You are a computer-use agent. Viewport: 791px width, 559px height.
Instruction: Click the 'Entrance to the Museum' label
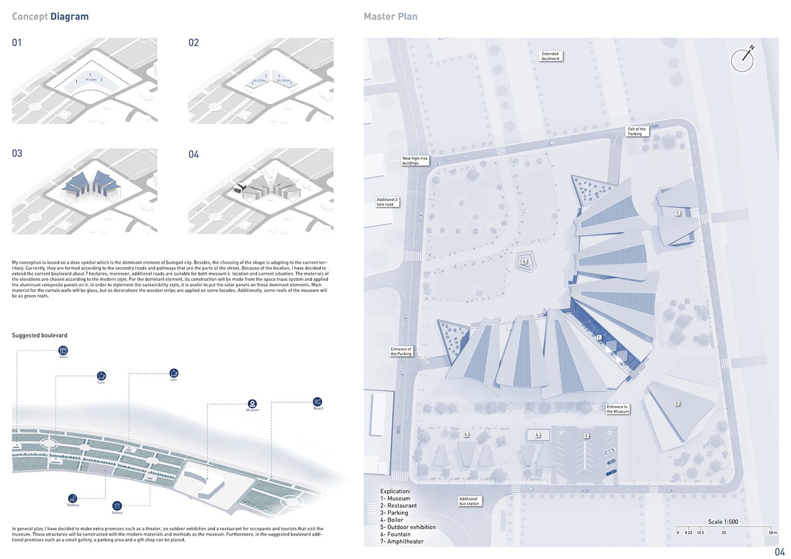point(617,409)
